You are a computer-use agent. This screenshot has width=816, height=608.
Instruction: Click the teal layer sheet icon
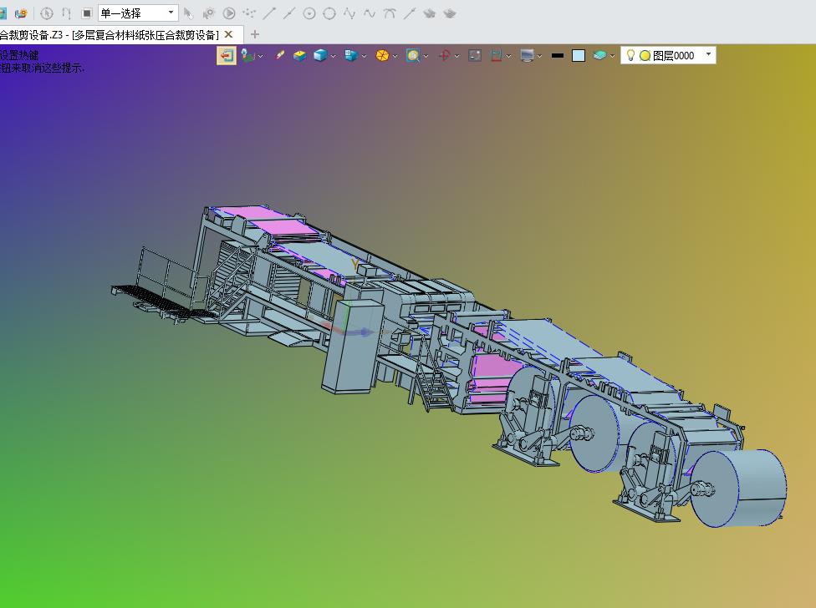(599, 56)
